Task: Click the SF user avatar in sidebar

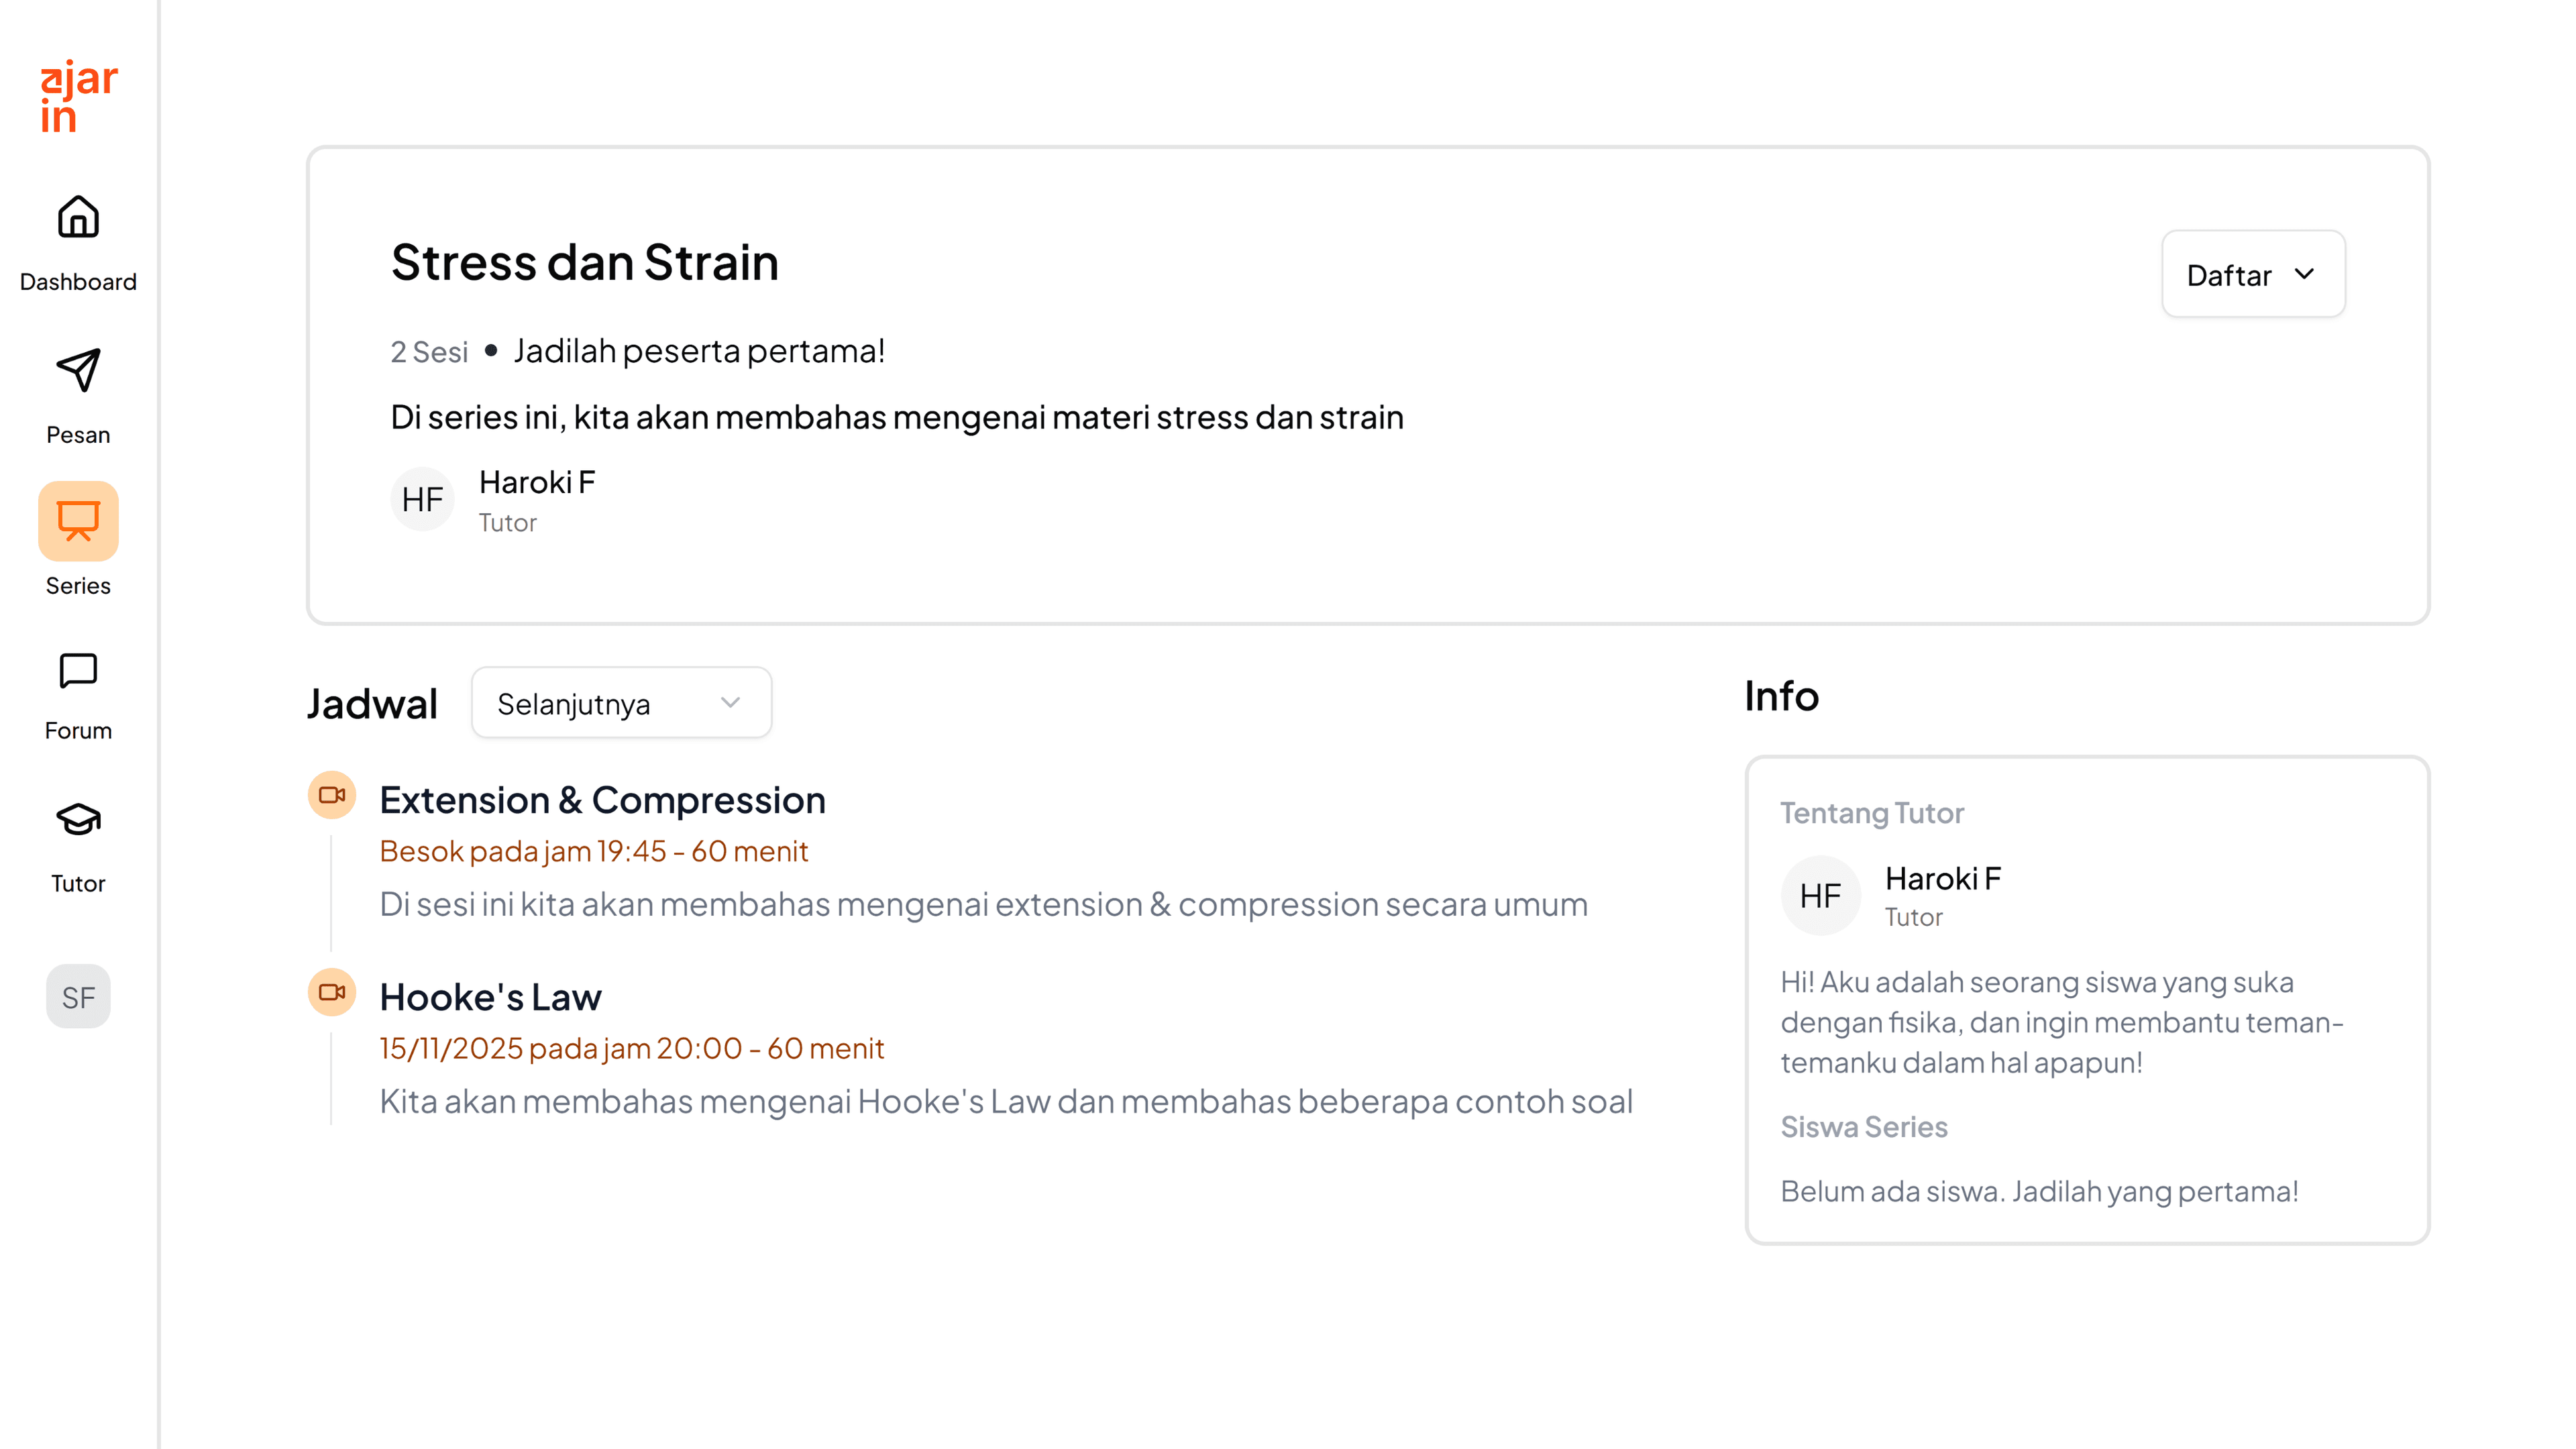Action: point(78,997)
